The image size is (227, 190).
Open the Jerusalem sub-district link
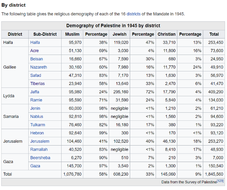coord(40,141)
